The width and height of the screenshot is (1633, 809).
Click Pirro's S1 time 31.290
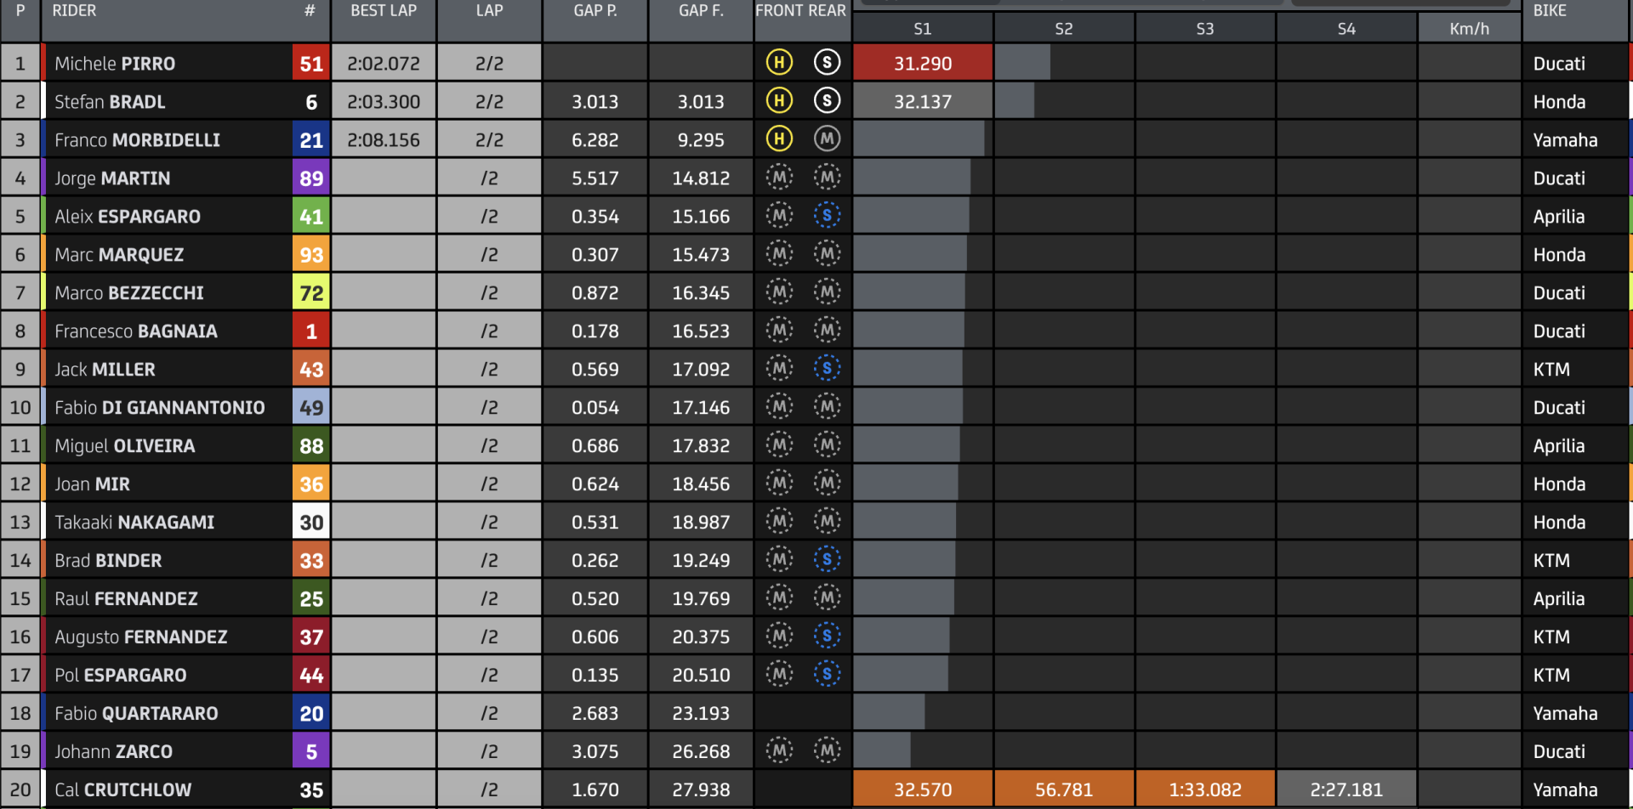(x=923, y=63)
